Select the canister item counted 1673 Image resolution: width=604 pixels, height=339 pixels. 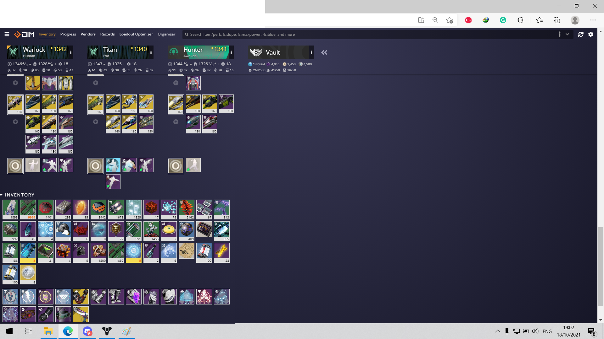click(116, 209)
